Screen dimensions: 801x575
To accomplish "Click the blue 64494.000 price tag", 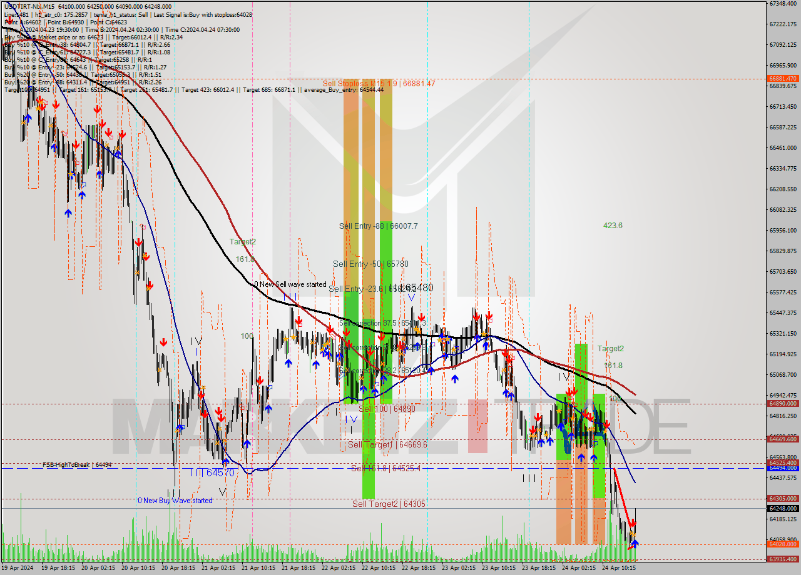I will (x=783, y=467).
